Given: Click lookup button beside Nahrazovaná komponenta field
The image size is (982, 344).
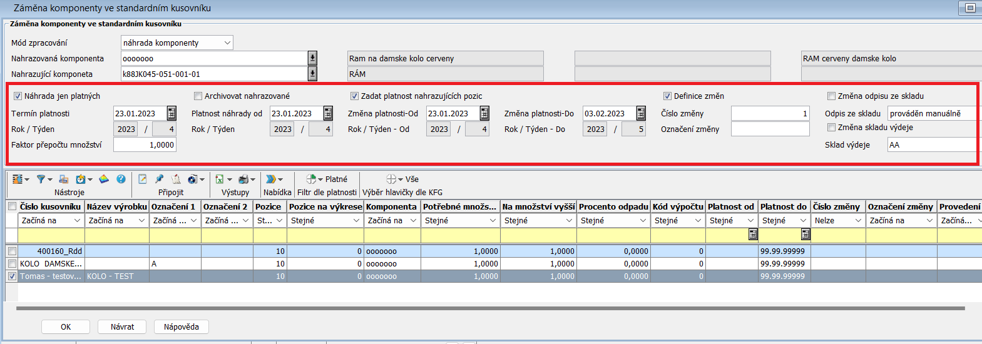Looking at the screenshot, I should coord(312,58).
